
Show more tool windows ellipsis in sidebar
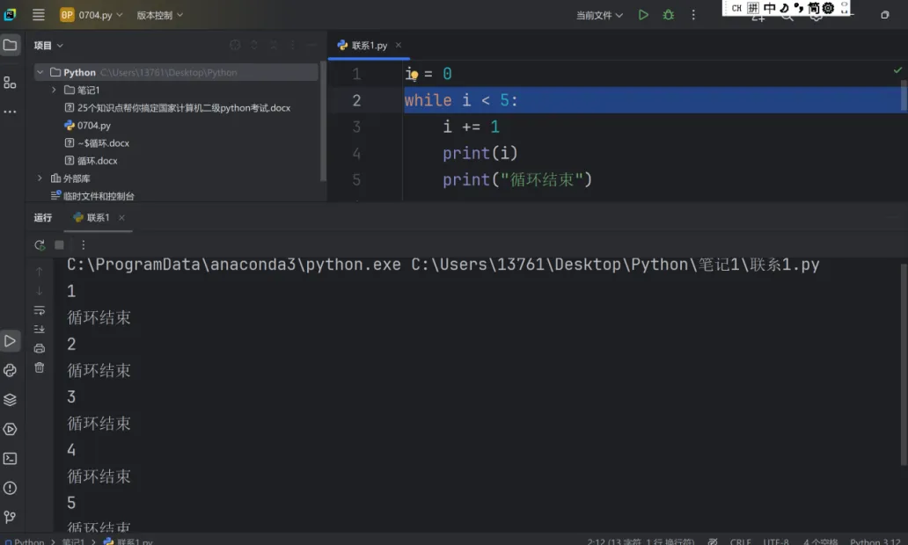pyautogui.click(x=10, y=112)
